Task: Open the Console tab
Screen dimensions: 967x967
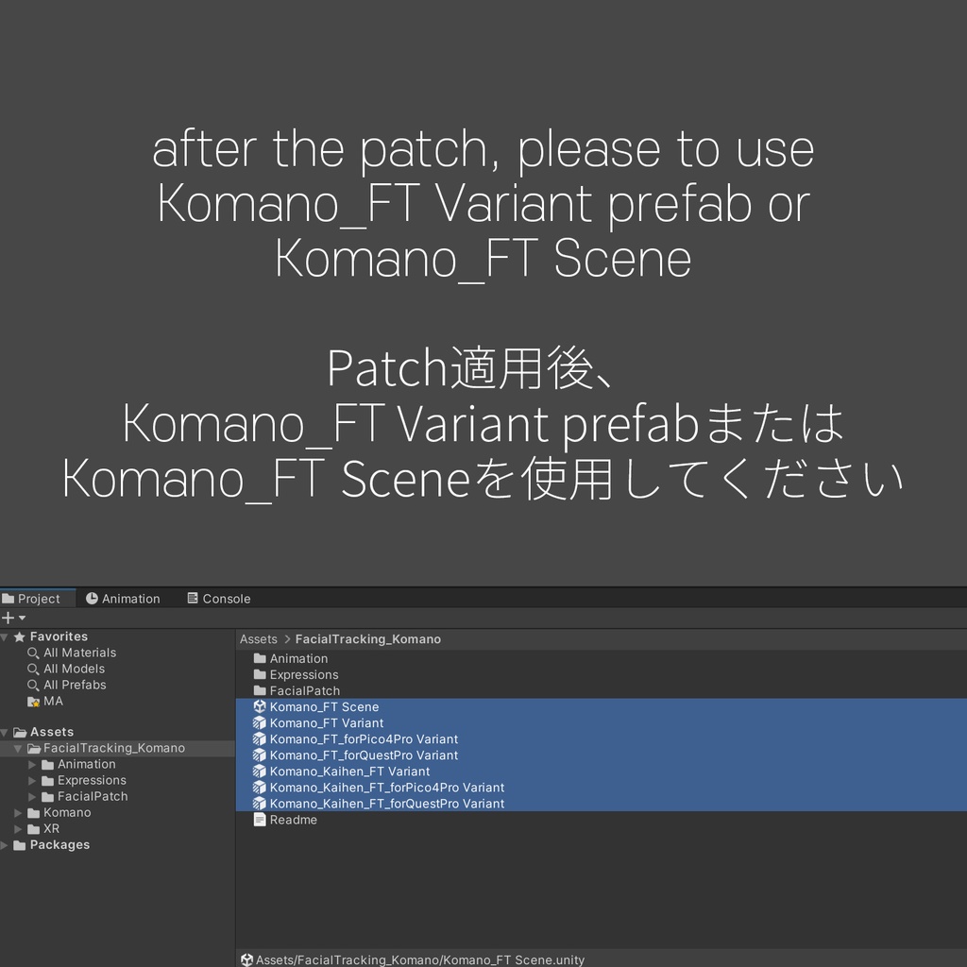Action: (219, 598)
